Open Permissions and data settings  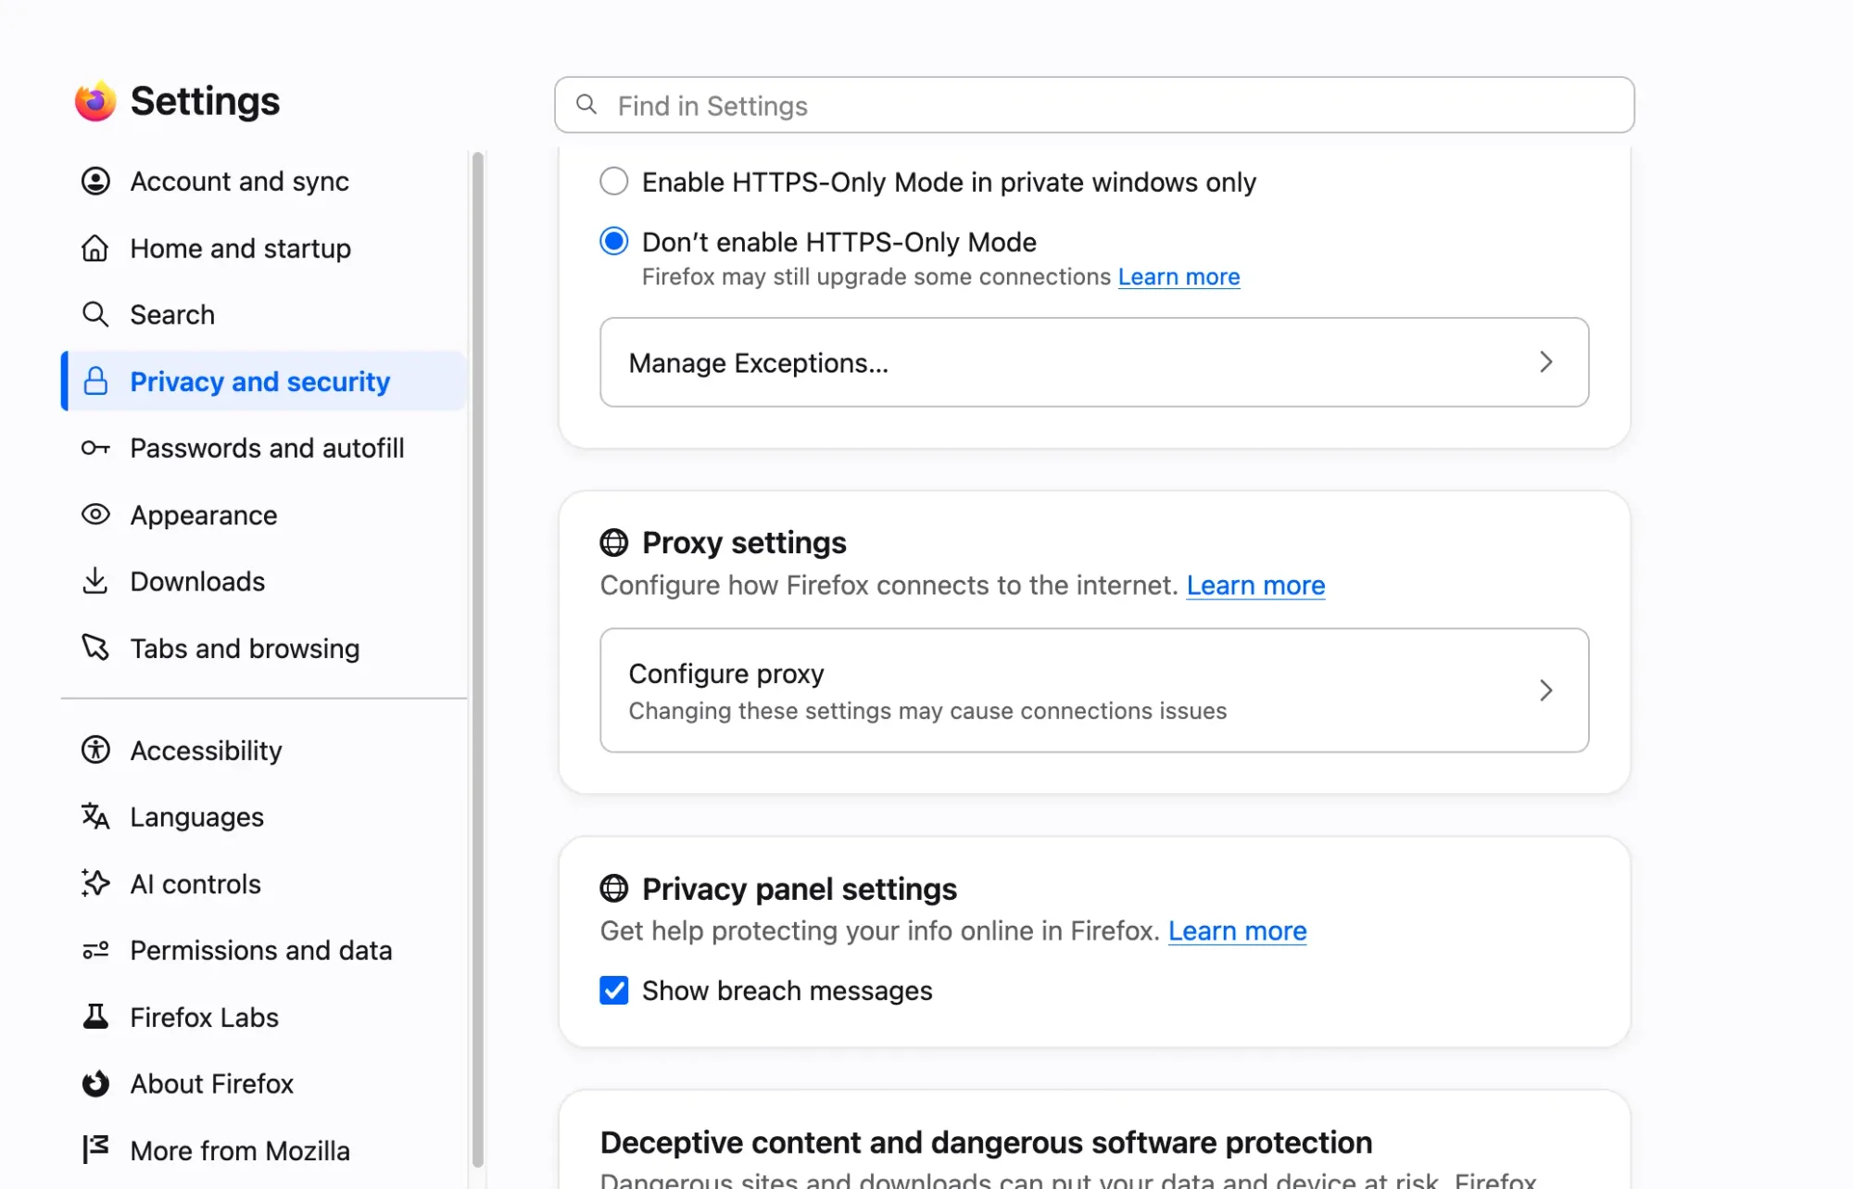(264, 950)
